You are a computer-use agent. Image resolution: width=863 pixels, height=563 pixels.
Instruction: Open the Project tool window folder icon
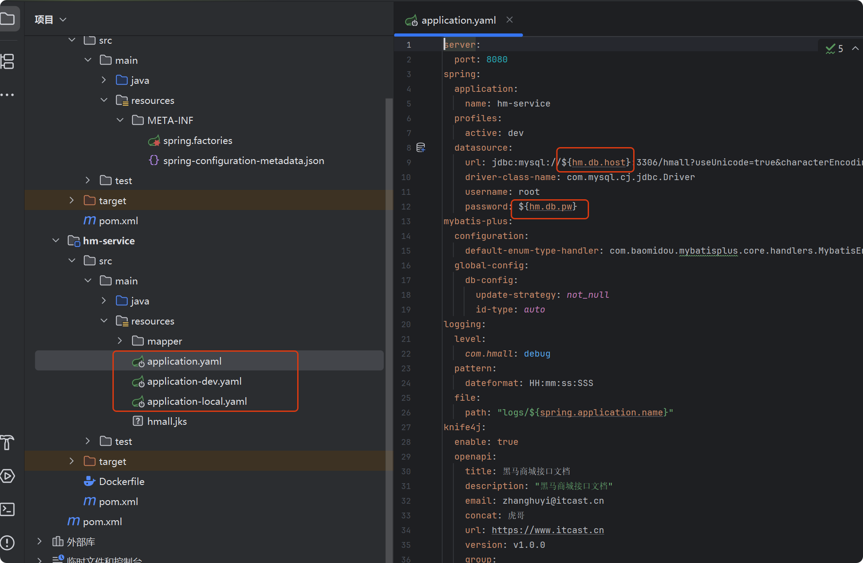coord(8,19)
